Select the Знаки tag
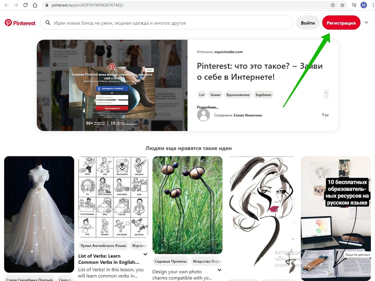This screenshot has height=281, width=375. click(x=215, y=95)
